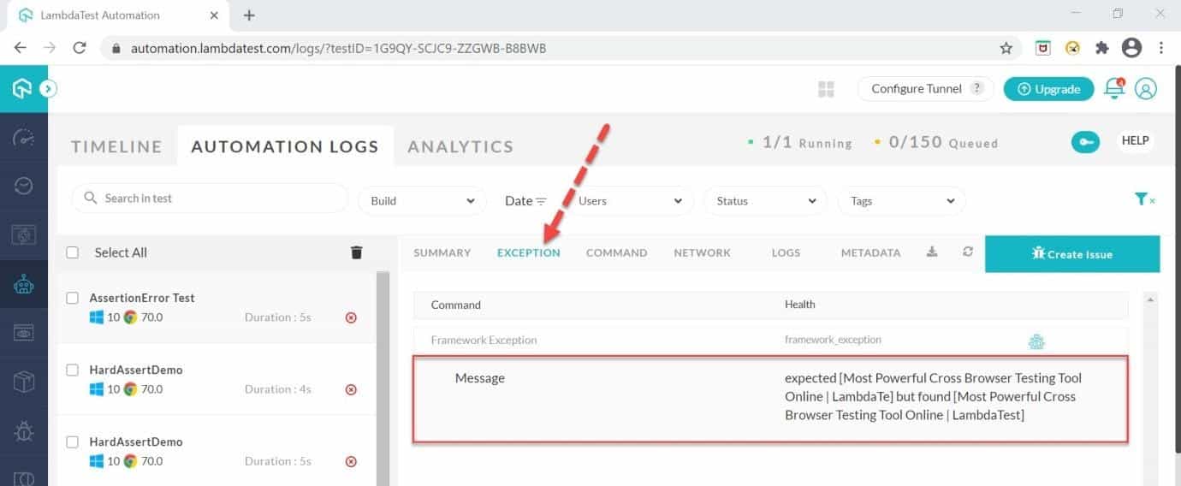Click the 1/1 Running status text
Viewport: 1181px width, 486px height.
799,143
